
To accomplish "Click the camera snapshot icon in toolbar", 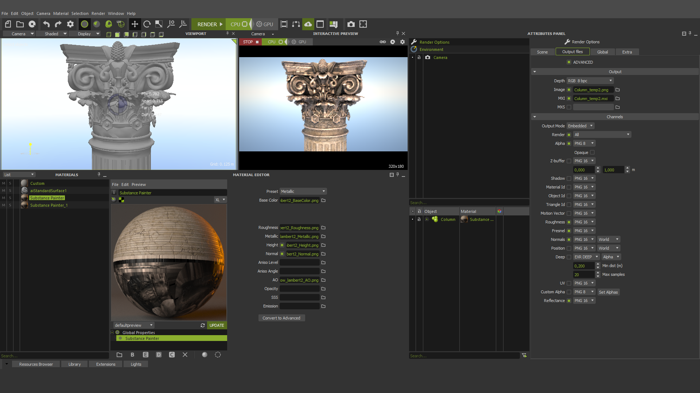I will pos(351,24).
